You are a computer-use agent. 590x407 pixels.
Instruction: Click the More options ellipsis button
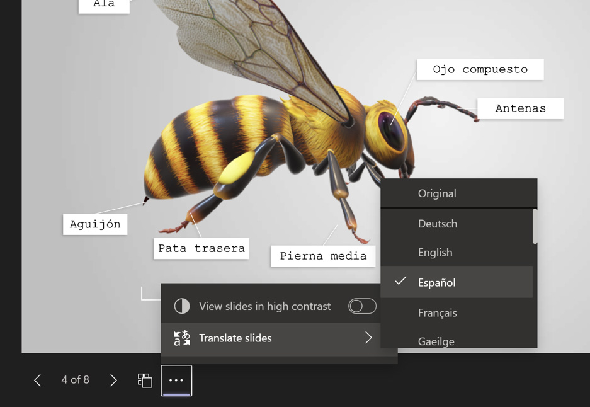[x=176, y=381]
